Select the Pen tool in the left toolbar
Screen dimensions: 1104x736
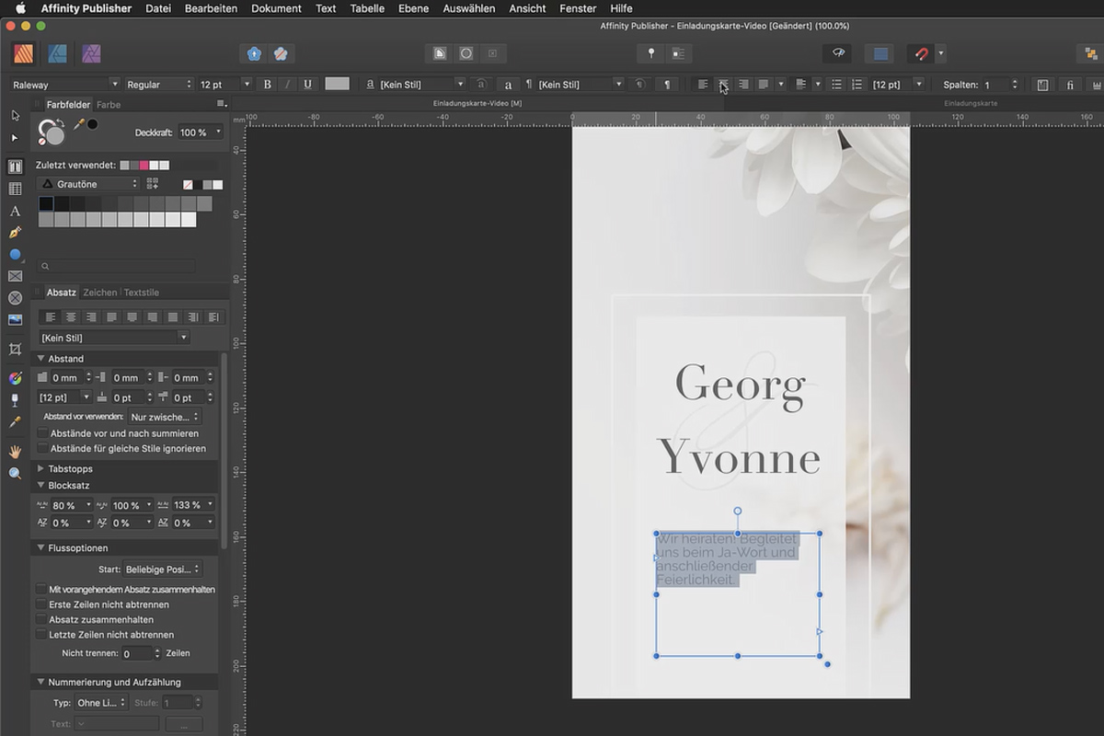point(15,233)
